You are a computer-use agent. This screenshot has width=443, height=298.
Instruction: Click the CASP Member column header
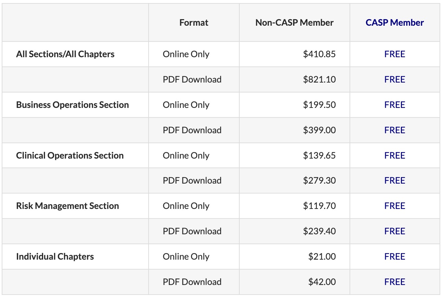394,23
